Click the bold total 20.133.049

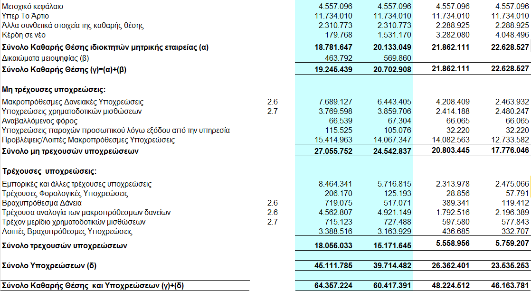pos(392,48)
